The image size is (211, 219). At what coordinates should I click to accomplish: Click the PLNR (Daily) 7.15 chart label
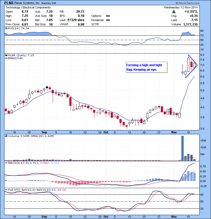click(21, 55)
